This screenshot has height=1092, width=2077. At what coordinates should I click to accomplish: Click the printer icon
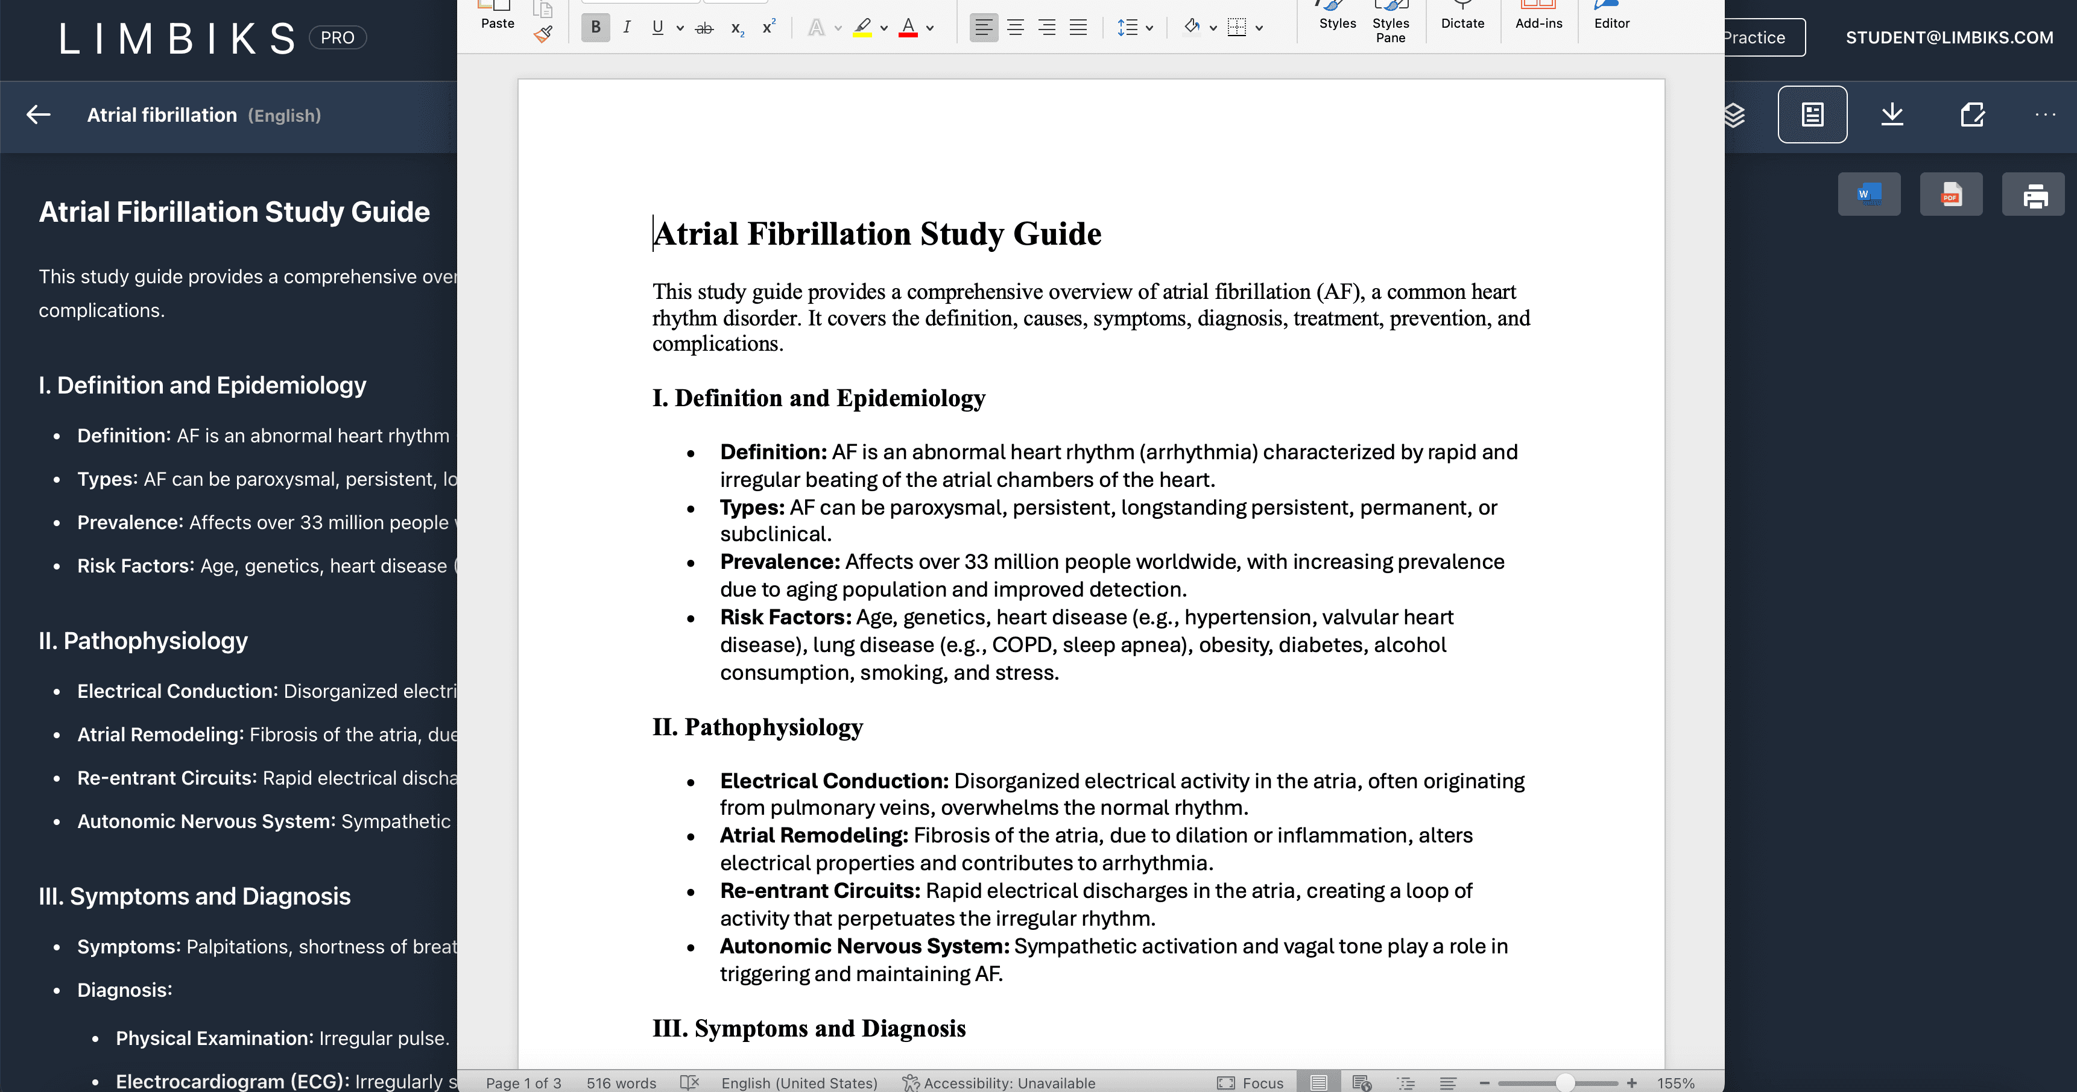(x=2034, y=194)
